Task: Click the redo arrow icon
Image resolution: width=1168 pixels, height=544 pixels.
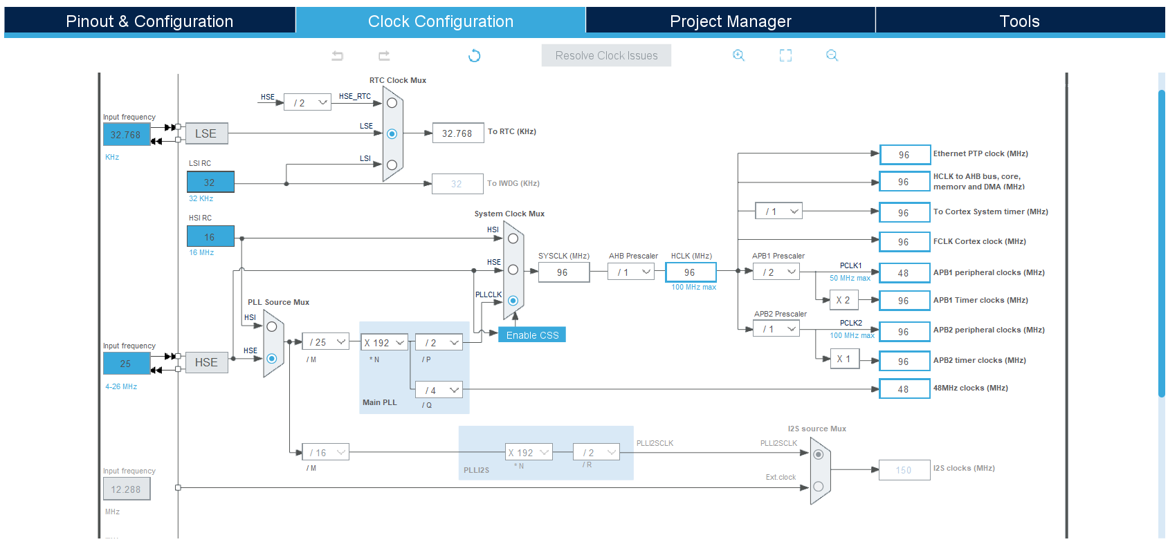Action: pyautogui.click(x=384, y=55)
